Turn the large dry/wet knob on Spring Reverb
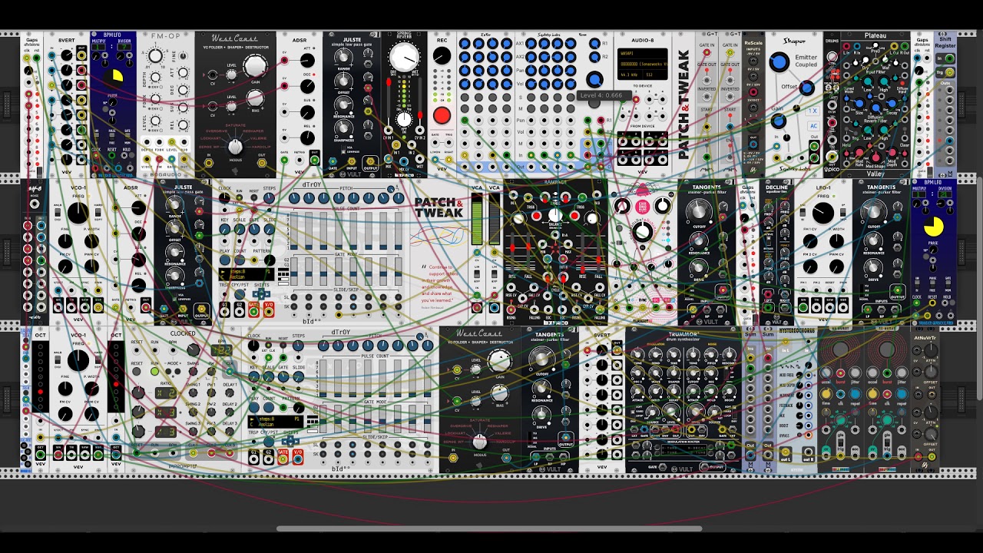This screenshot has height=553, width=983. point(404,57)
